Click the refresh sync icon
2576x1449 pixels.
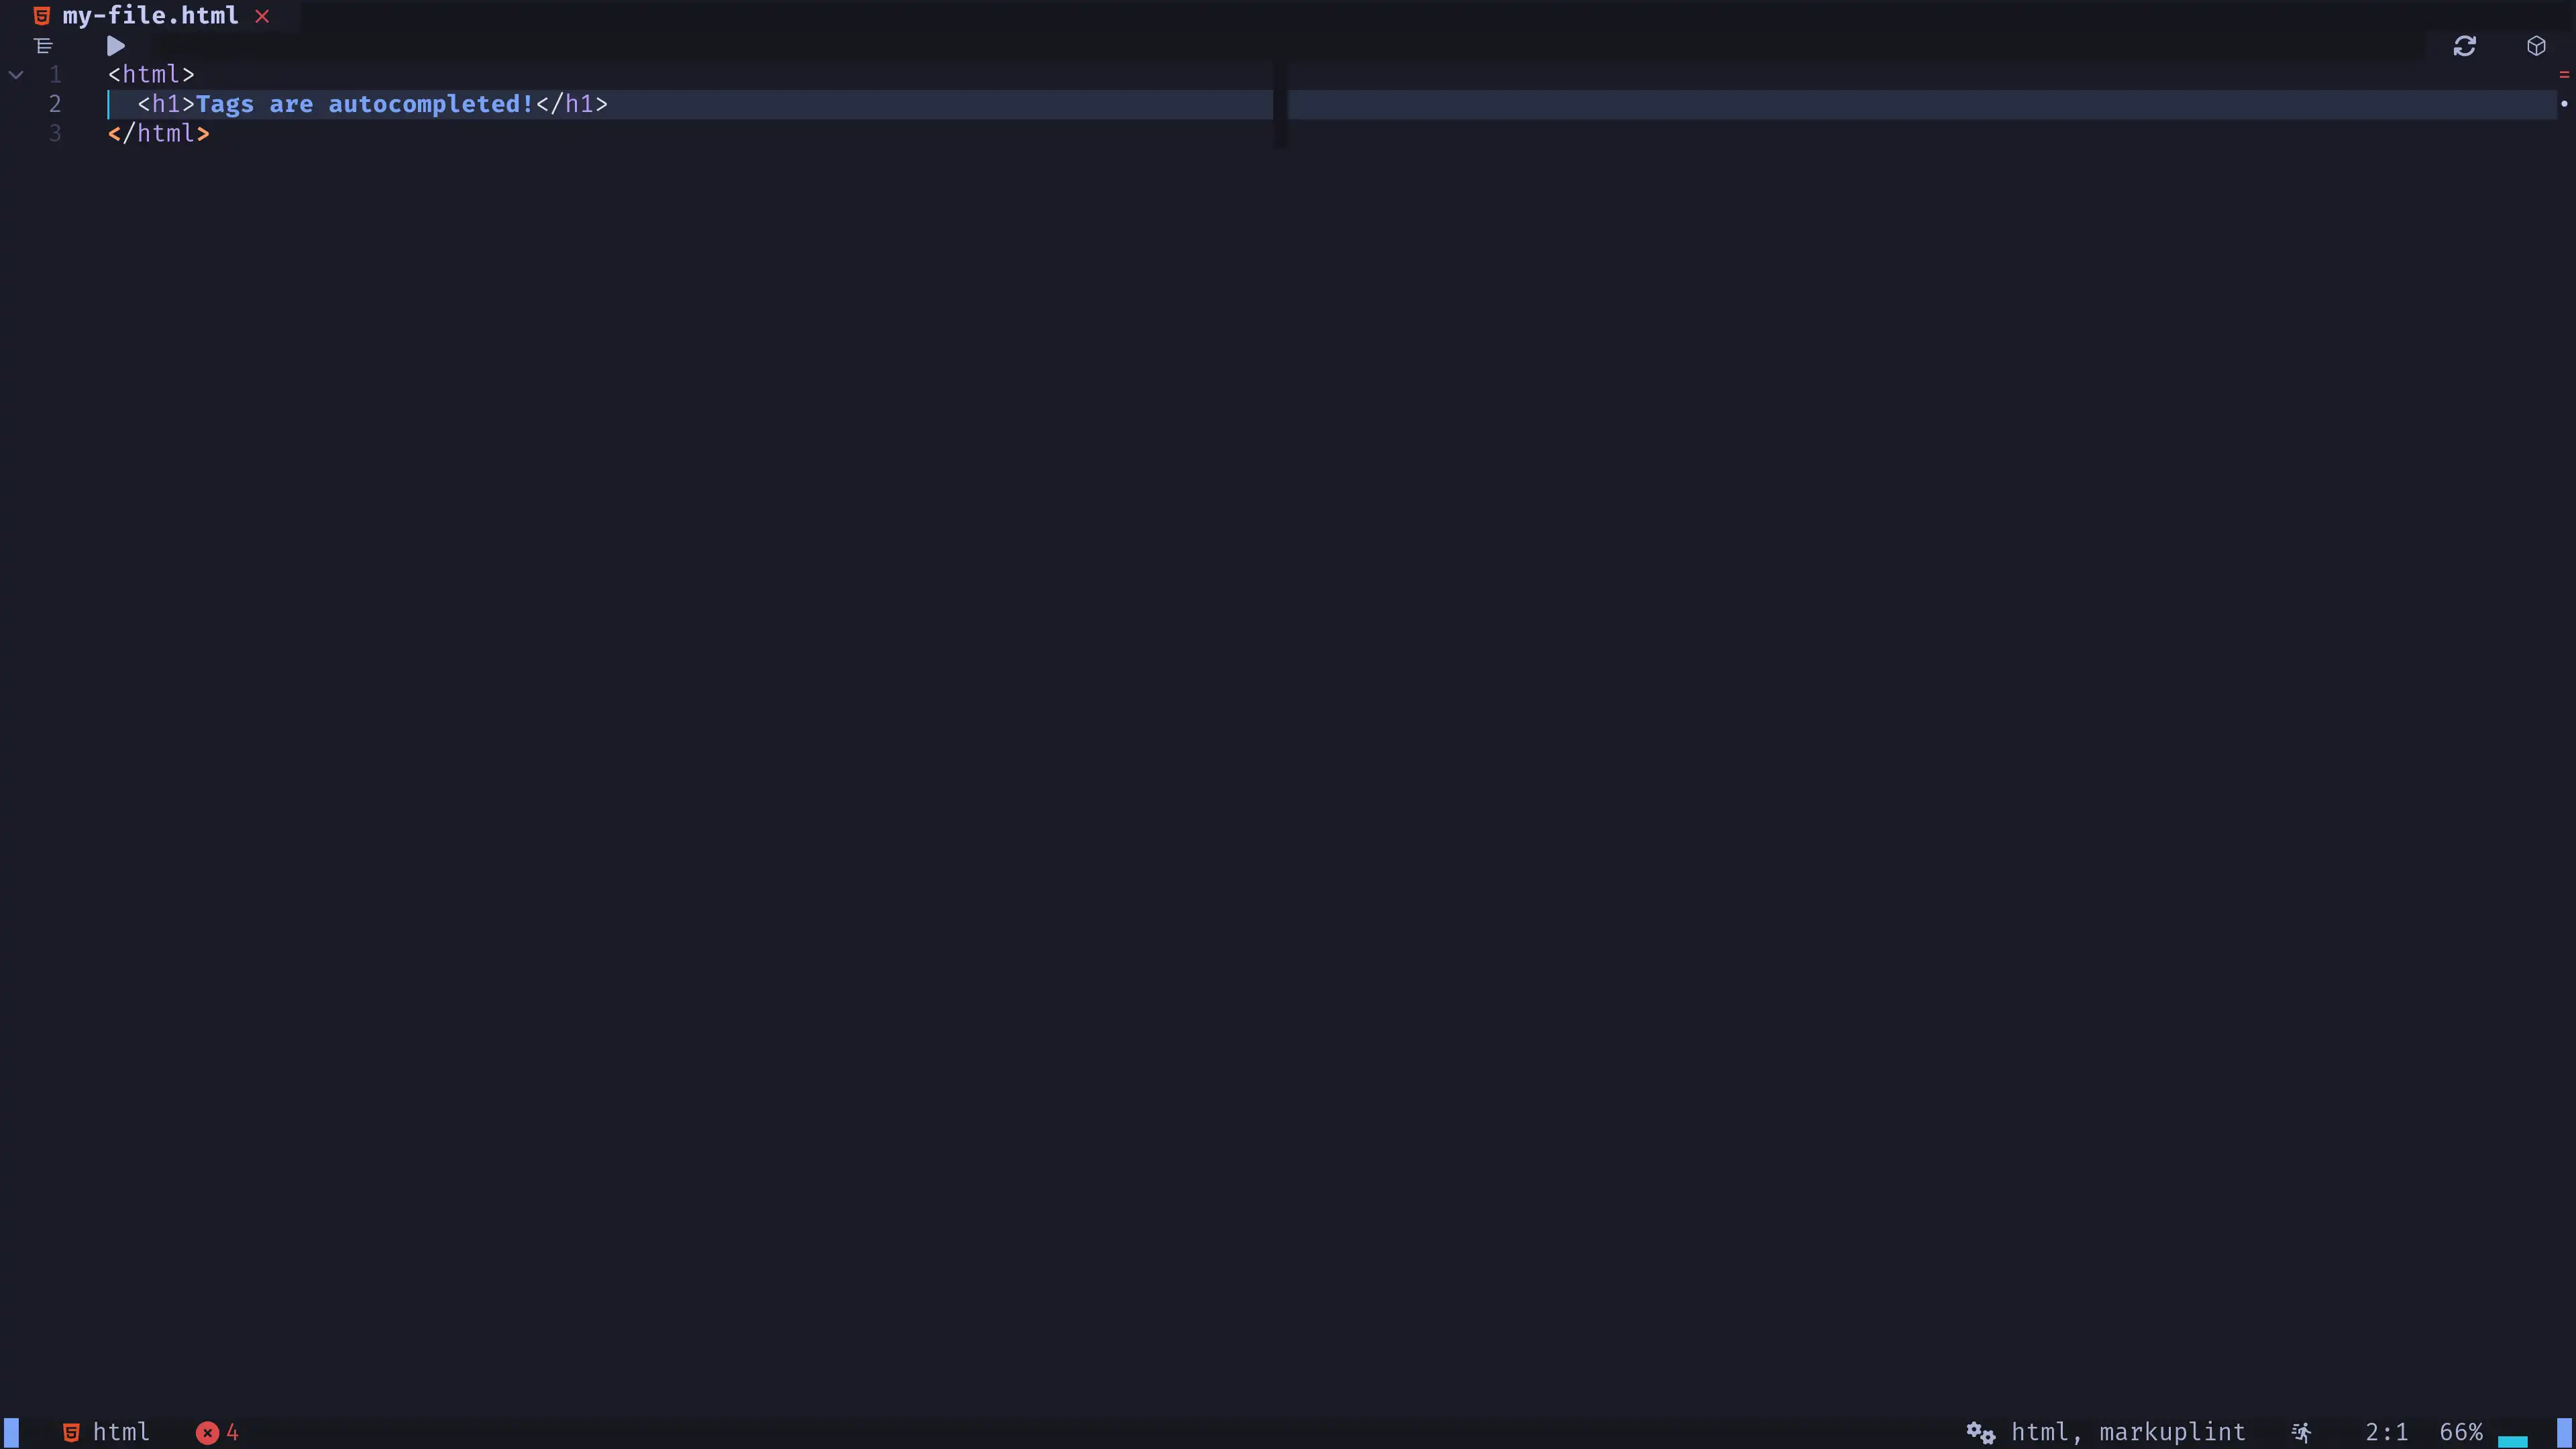2464,46
